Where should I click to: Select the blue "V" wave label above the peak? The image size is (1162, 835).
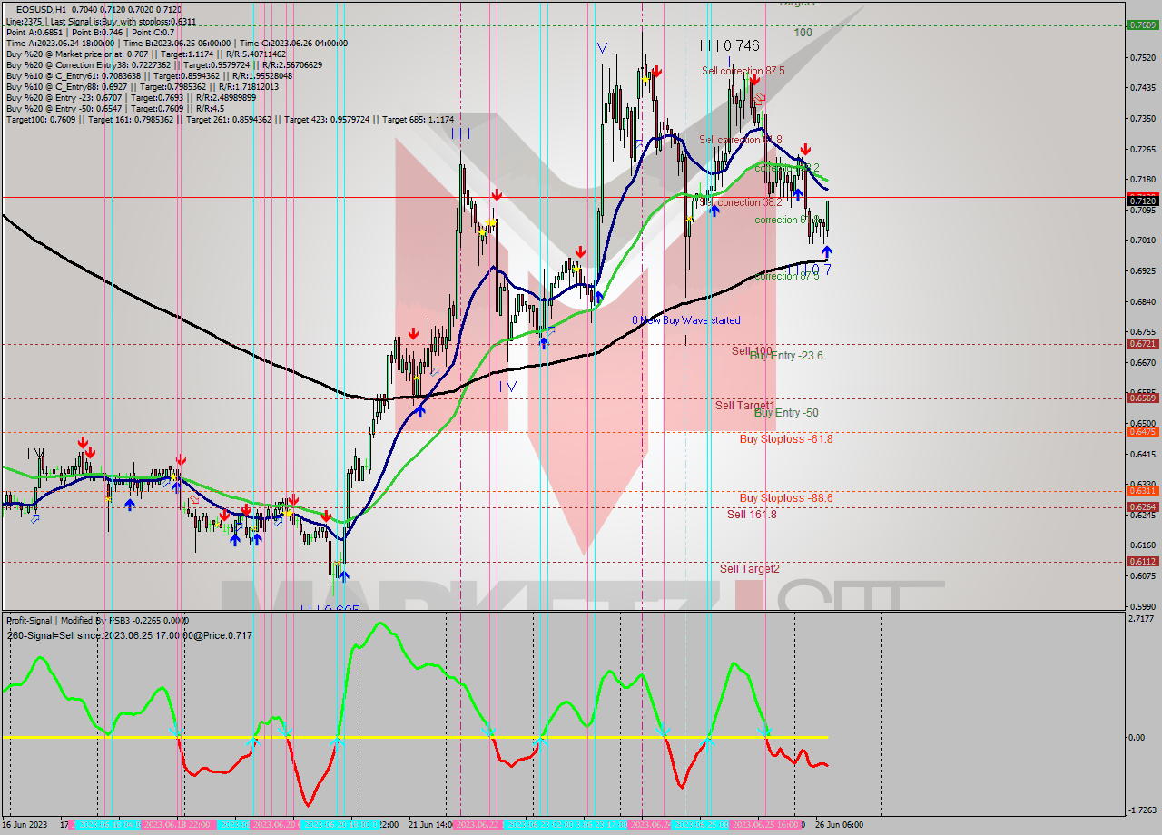point(601,47)
